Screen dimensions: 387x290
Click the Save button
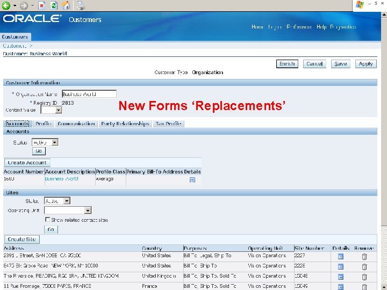tap(341, 64)
